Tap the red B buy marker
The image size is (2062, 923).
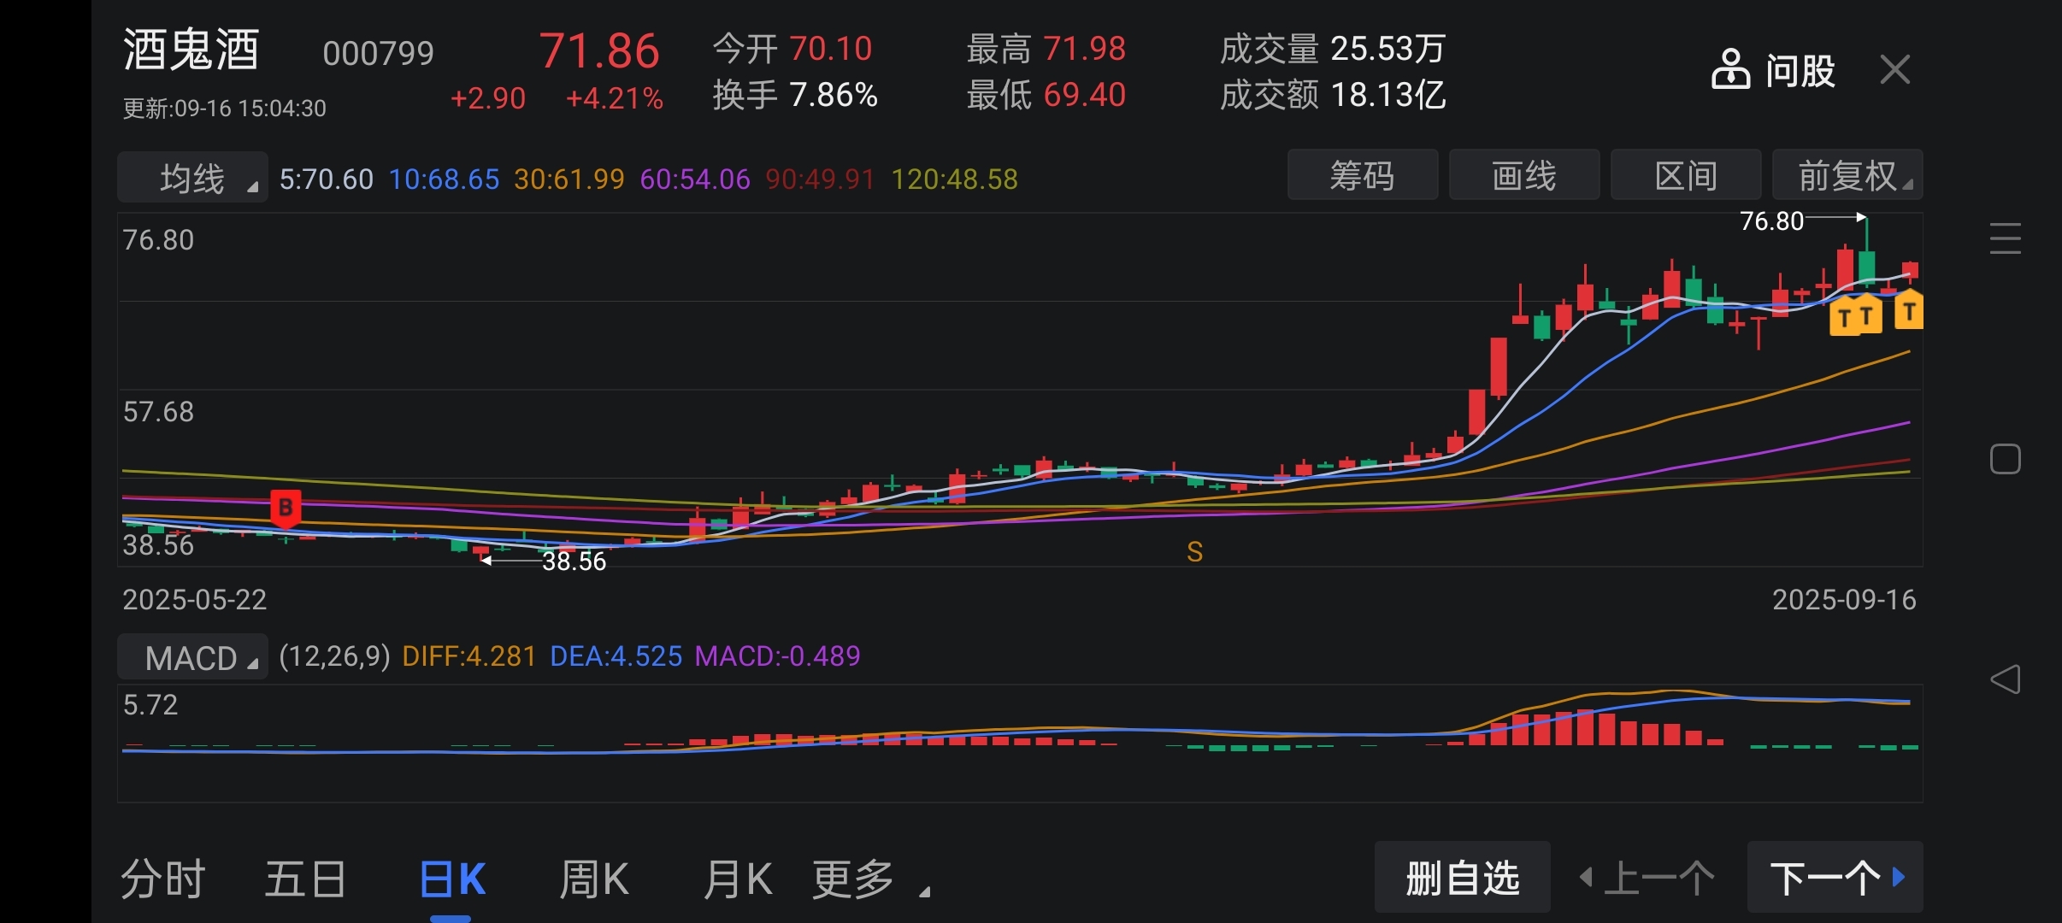286,509
